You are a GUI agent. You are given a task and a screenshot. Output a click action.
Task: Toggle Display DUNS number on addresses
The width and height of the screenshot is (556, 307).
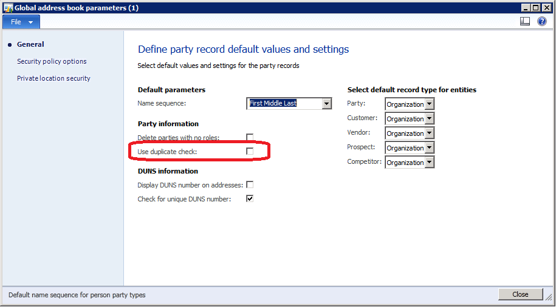coord(250,184)
